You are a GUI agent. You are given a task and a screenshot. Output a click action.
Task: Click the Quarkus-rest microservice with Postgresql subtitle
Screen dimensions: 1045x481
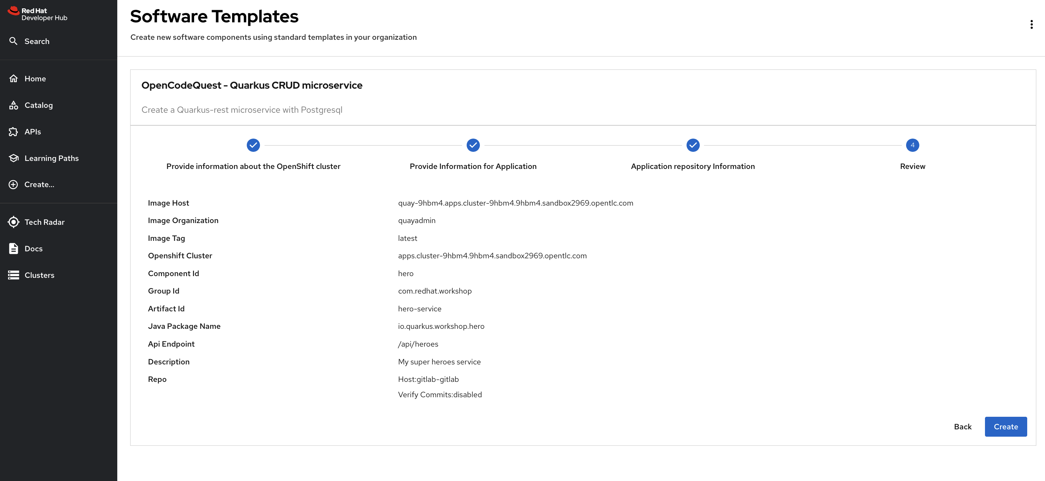pyautogui.click(x=242, y=110)
